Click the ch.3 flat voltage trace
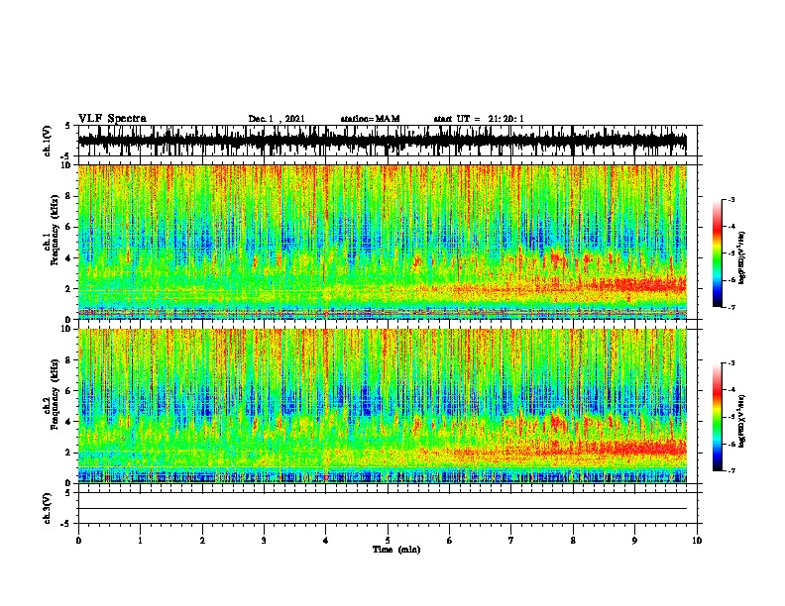 click(x=383, y=509)
